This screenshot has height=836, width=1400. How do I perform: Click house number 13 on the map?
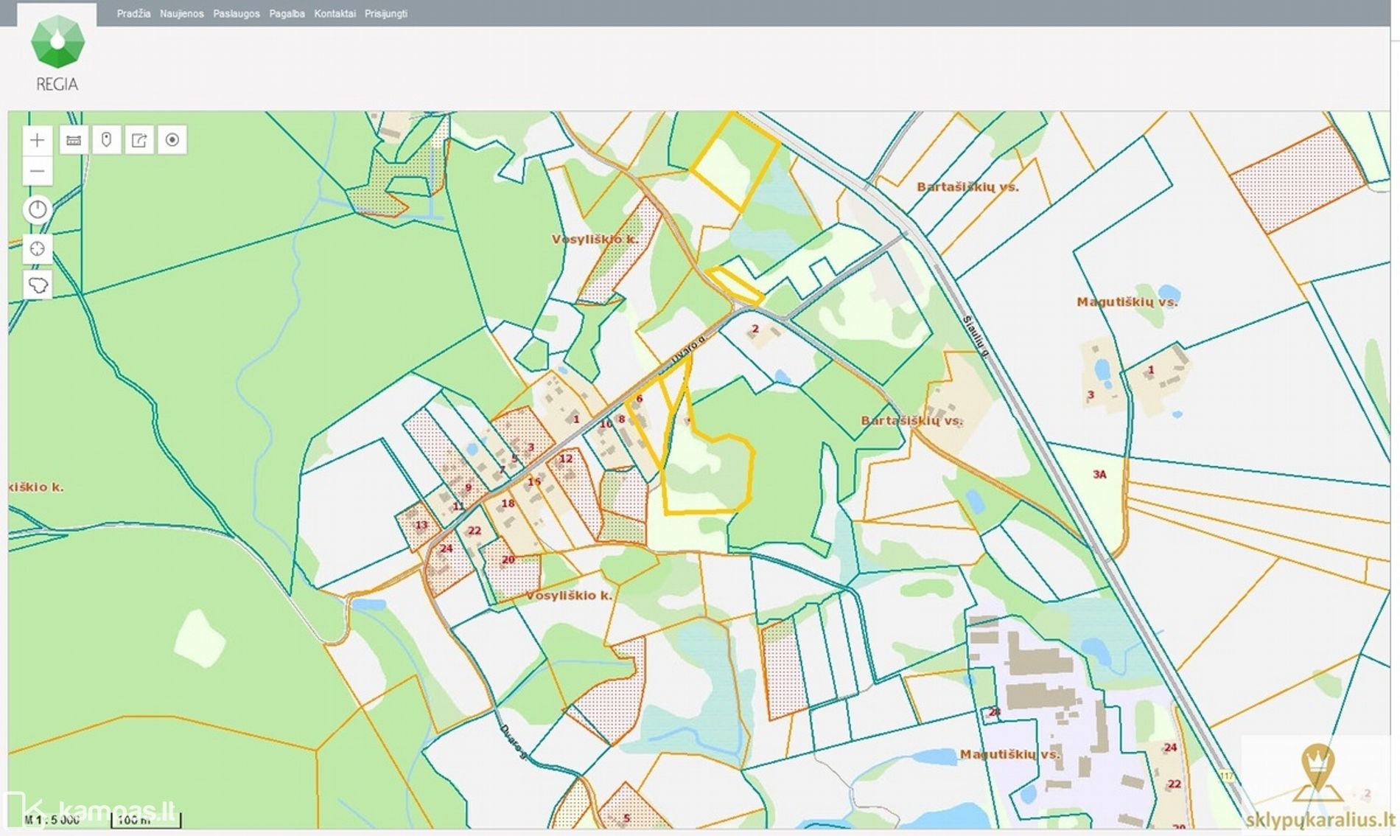click(421, 526)
